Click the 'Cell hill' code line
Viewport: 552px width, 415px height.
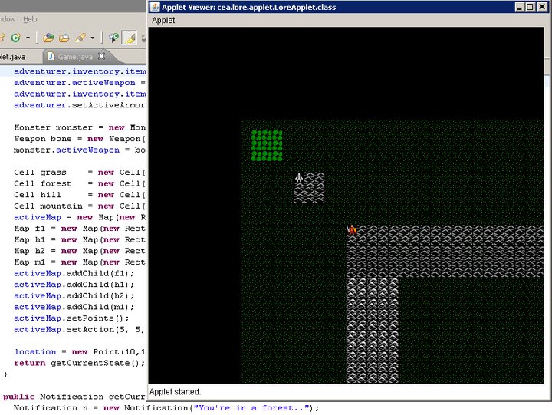pos(80,195)
